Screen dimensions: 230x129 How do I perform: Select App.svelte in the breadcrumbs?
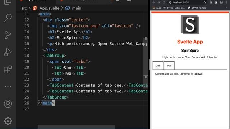(x=50, y=8)
